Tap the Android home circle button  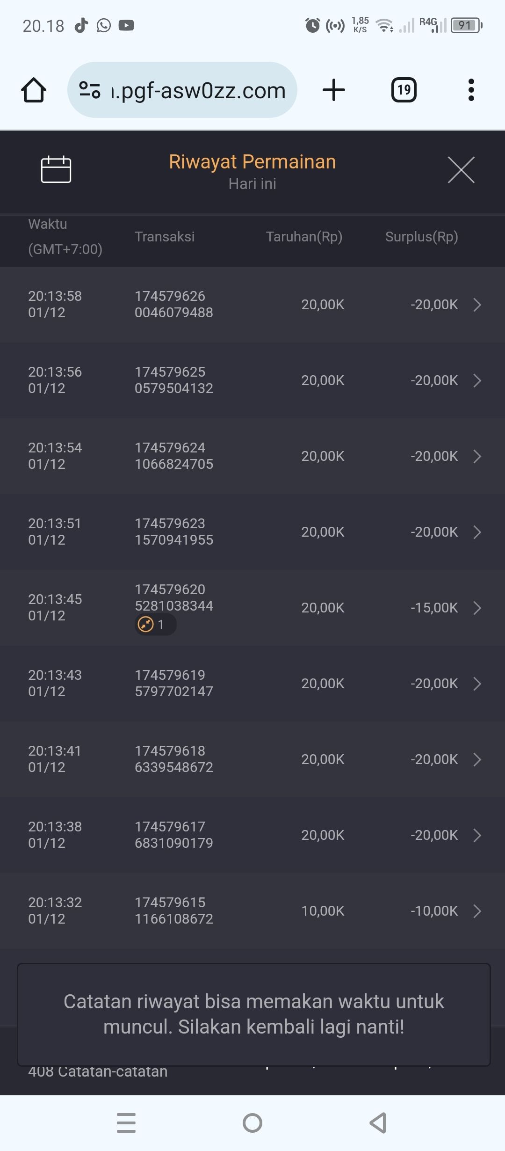(x=252, y=1123)
